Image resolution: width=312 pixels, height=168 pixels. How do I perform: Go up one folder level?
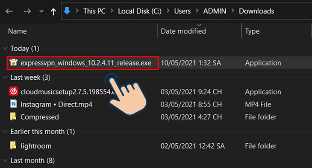click(53, 12)
